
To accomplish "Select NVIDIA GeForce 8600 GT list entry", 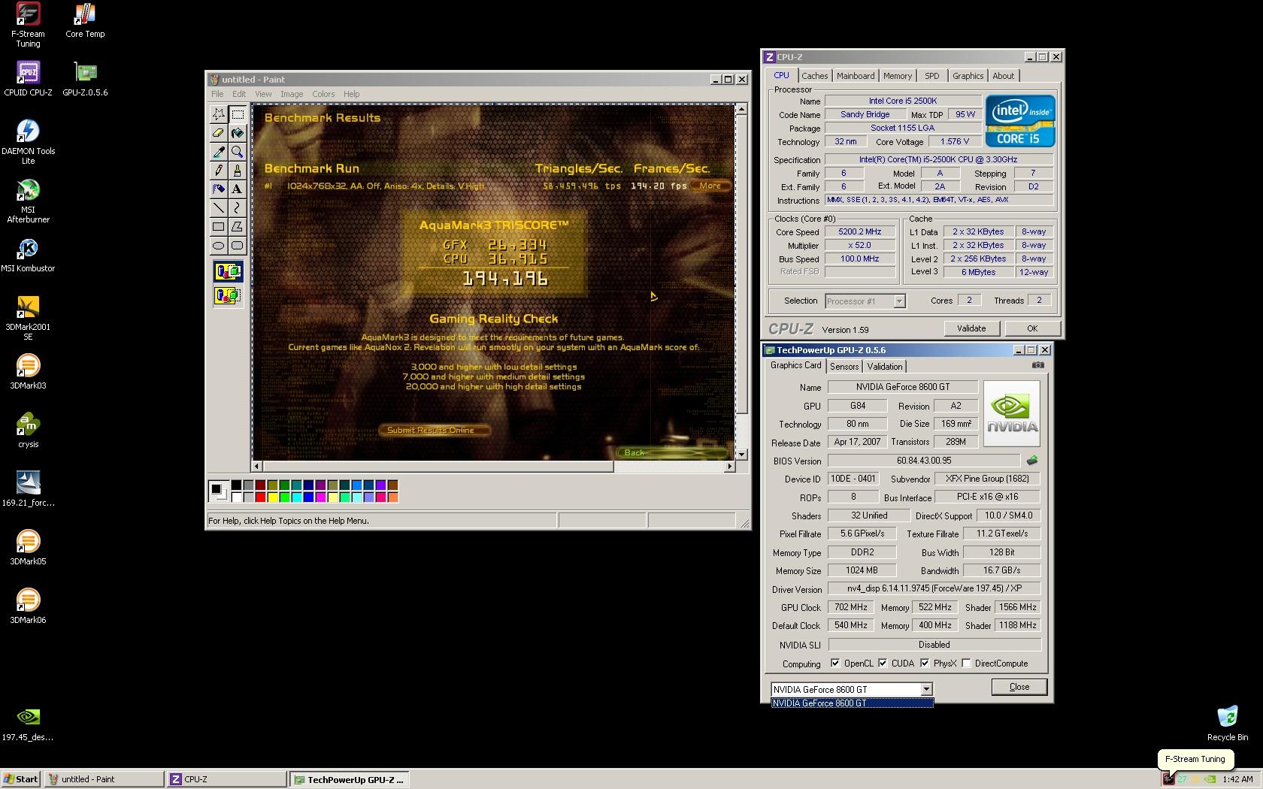I will tap(853, 703).
